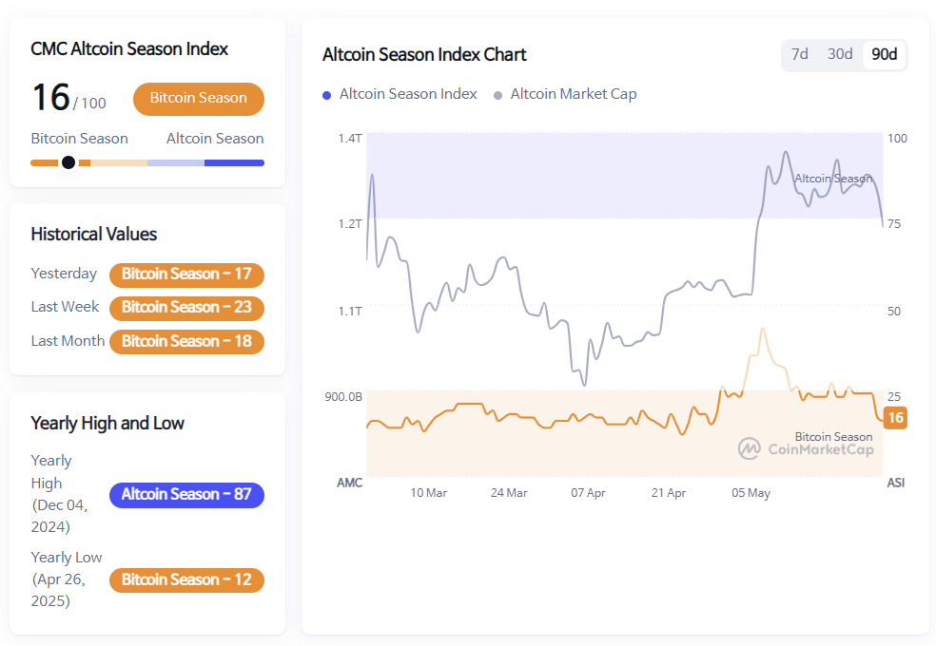This screenshot has width=936, height=646.
Task: Click the Last Month Bitcoin Season – 18 pill
Action: (x=186, y=341)
